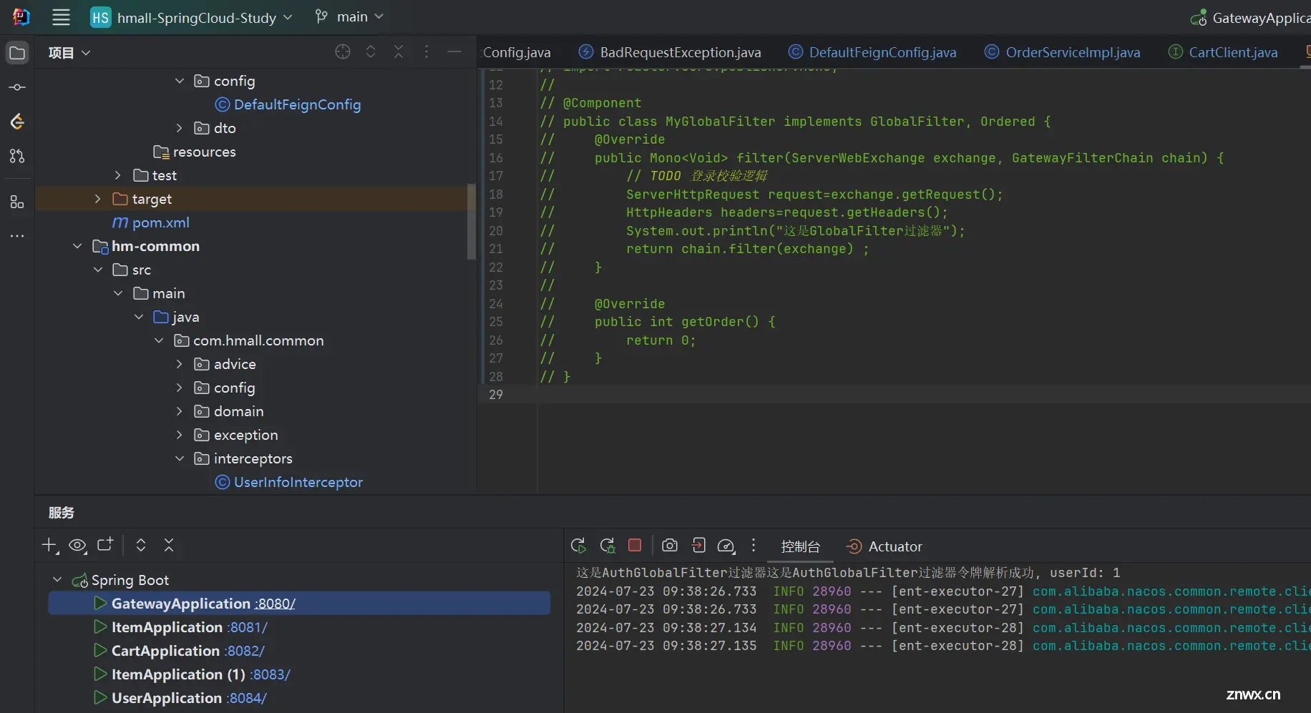Stop the running service
Image resolution: width=1311 pixels, height=713 pixels.
click(x=635, y=545)
